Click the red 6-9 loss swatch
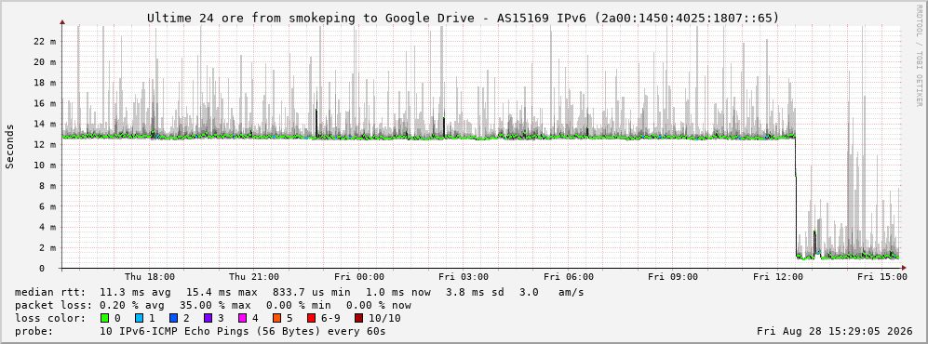Image resolution: width=928 pixels, height=344 pixels. click(x=311, y=318)
